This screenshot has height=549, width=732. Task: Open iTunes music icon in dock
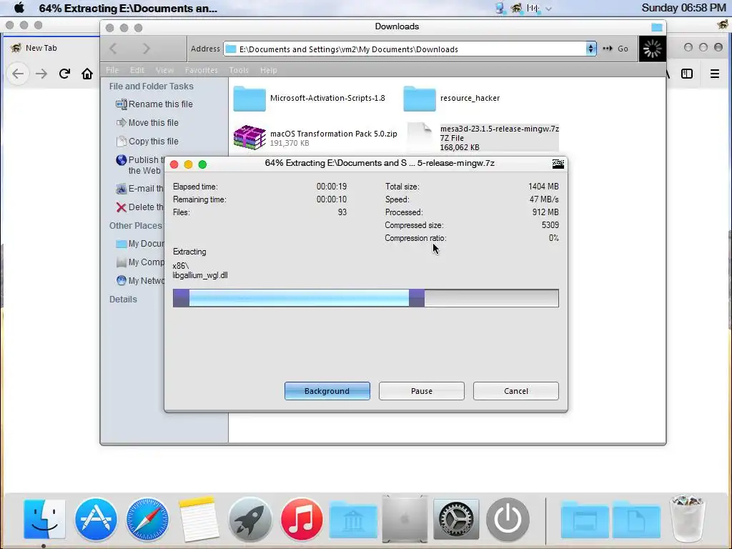[x=302, y=519]
